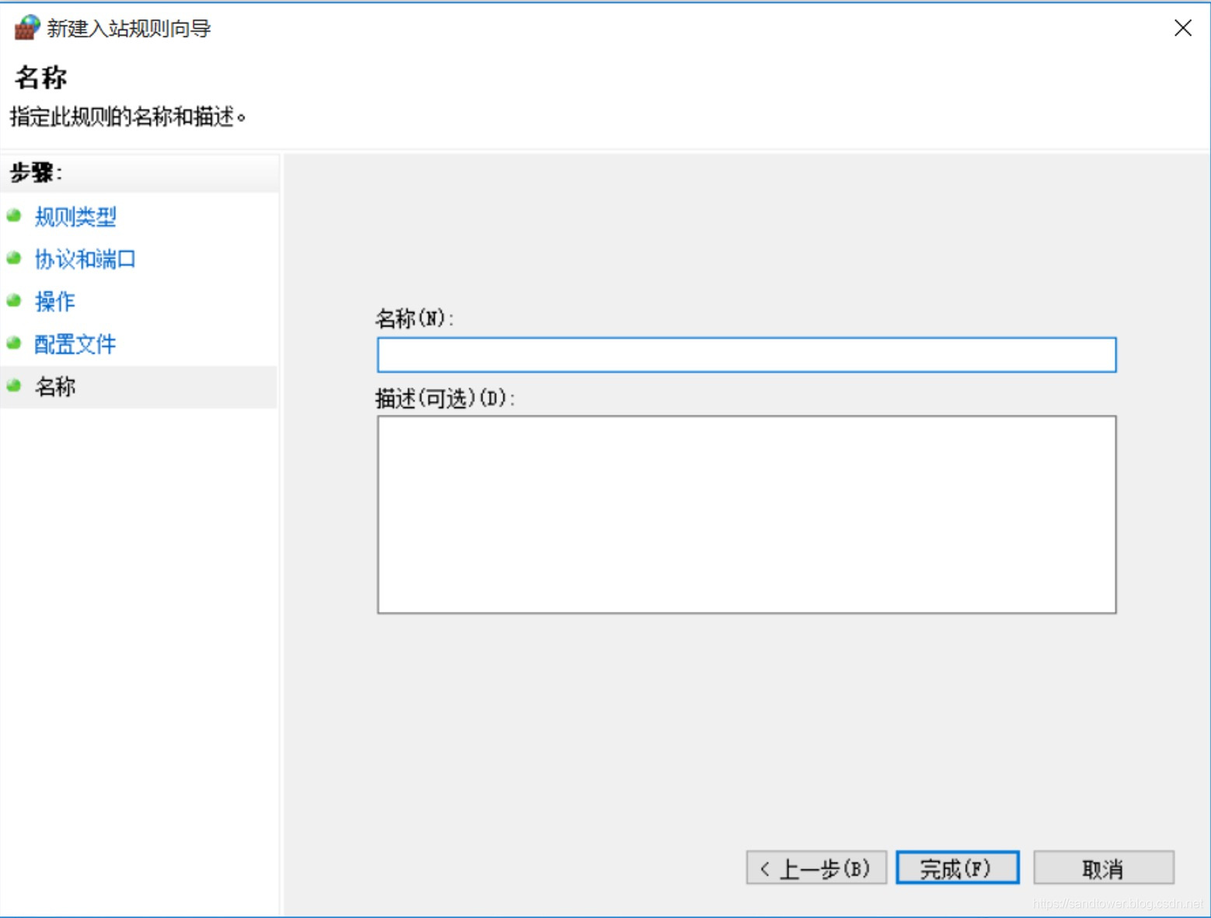Click the 名称 page heading

coord(40,78)
